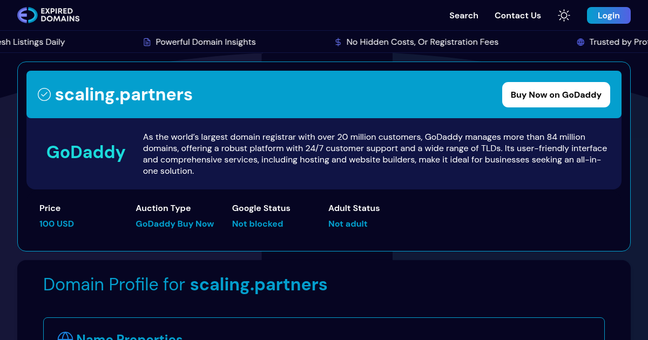The width and height of the screenshot is (648, 340).
Task: Toggle light mode using the sun icon
Action: point(564,15)
